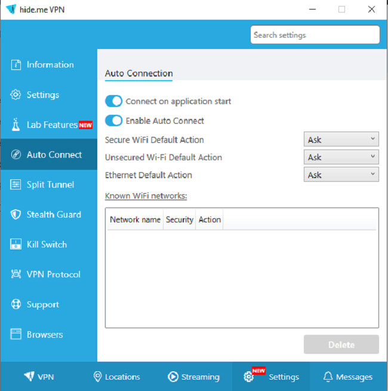Toggle Enable Auto Connect switch
The height and width of the screenshot is (391, 388).
click(113, 121)
